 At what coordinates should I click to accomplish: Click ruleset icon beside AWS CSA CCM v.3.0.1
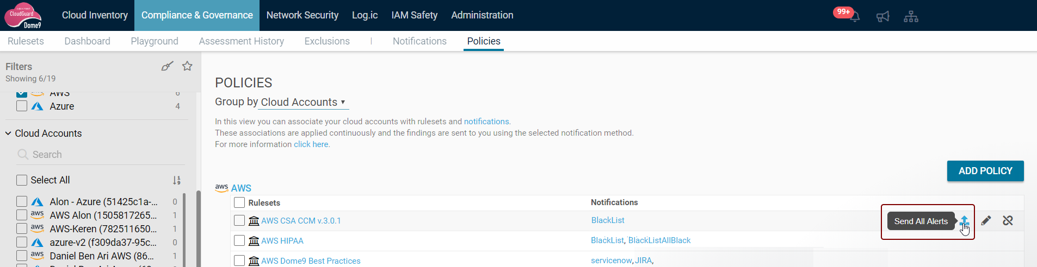tap(254, 220)
